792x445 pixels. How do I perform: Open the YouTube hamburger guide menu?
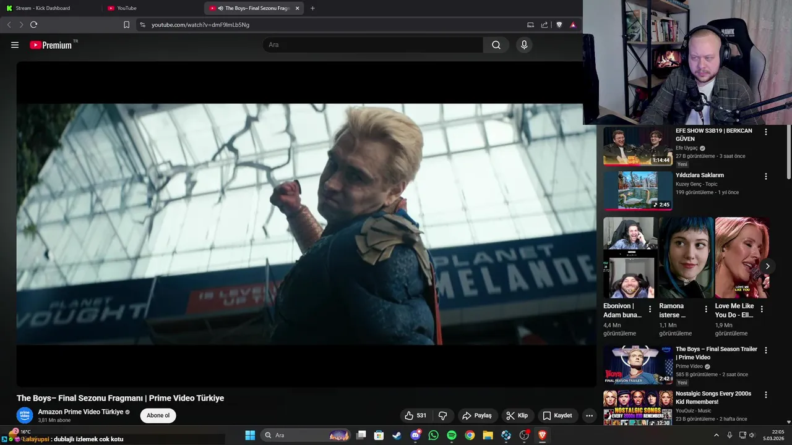pos(15,44)
